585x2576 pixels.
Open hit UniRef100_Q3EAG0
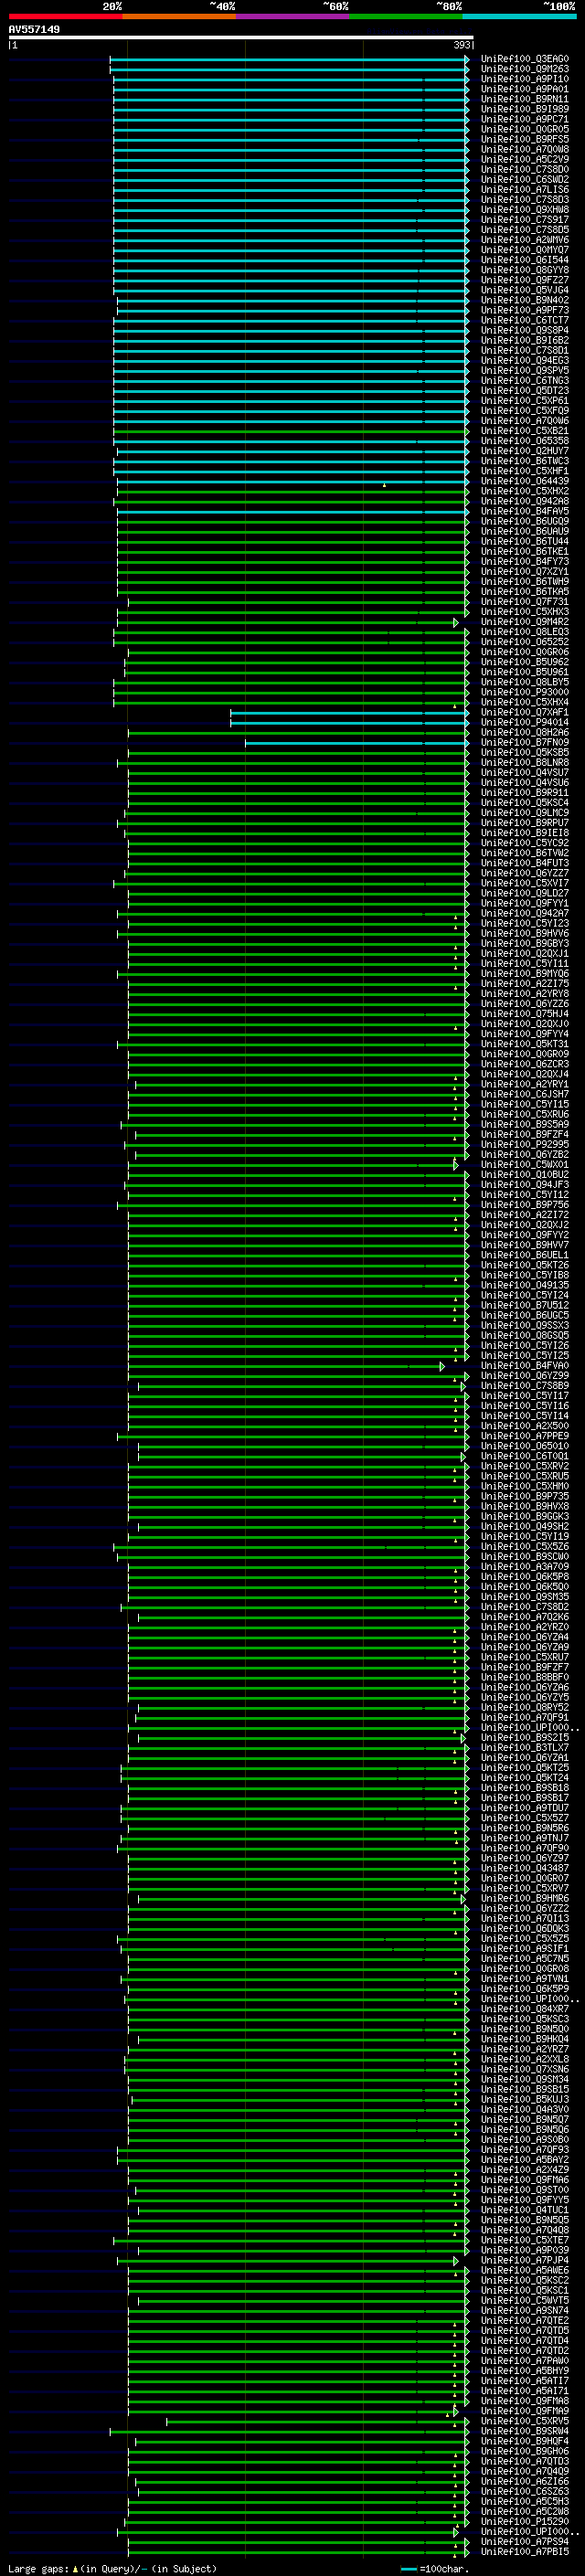click(525, 59)
